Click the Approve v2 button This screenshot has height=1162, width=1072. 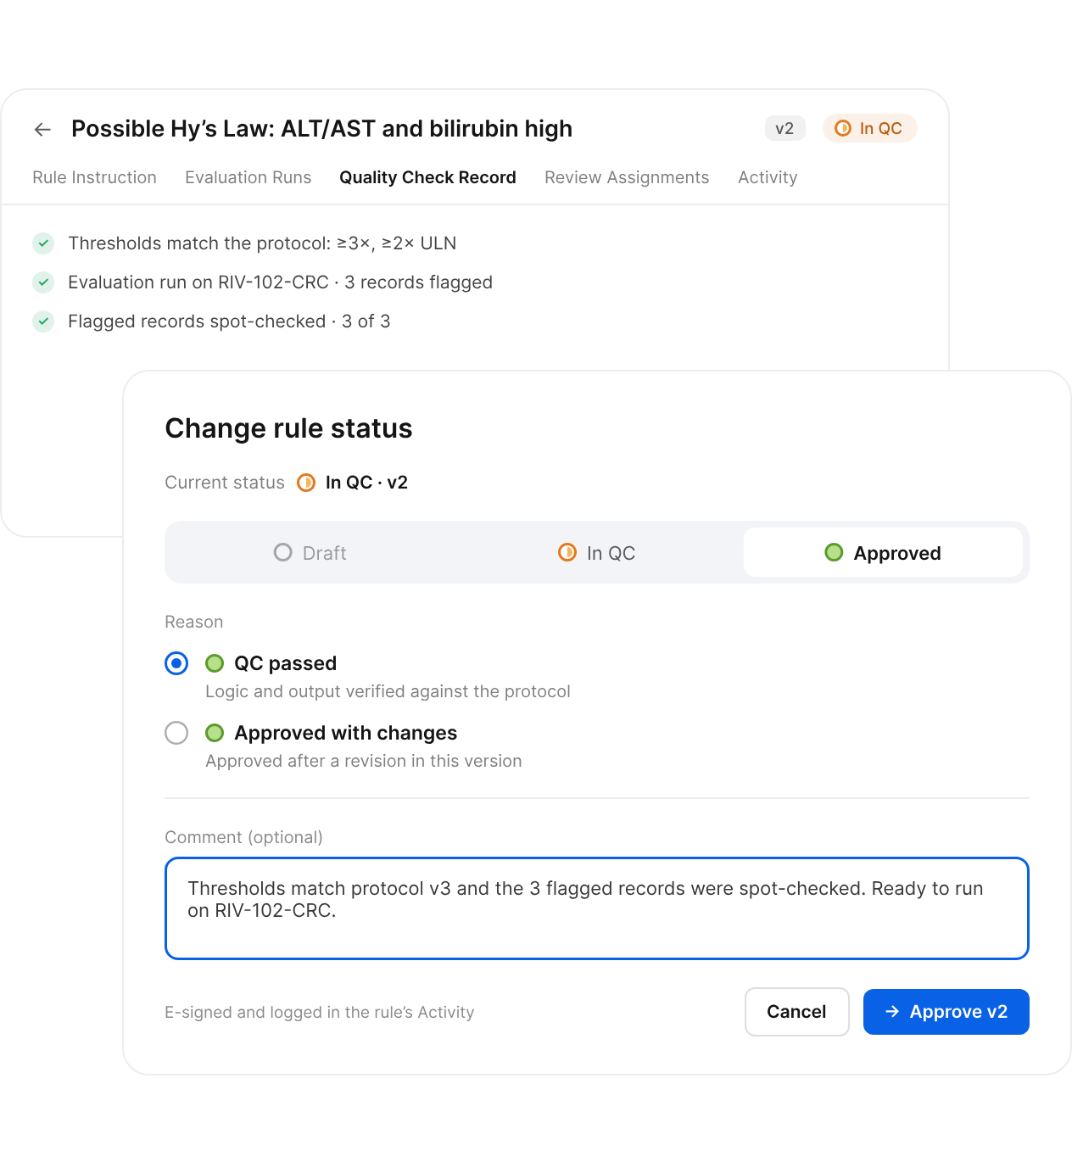click(946, 1012)
